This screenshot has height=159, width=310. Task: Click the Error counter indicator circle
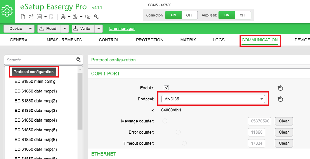click(178, 132)
